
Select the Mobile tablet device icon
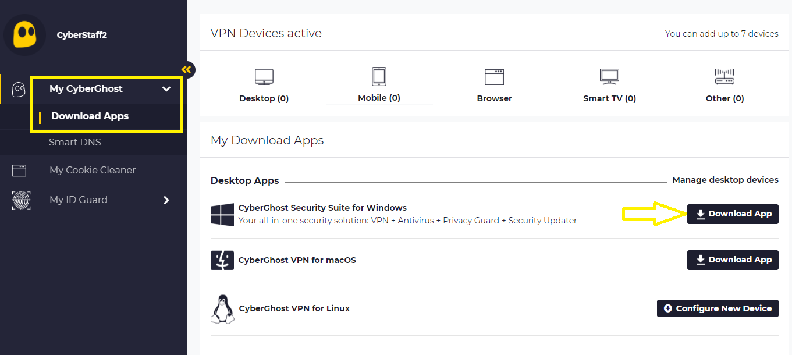click(379, 76)
